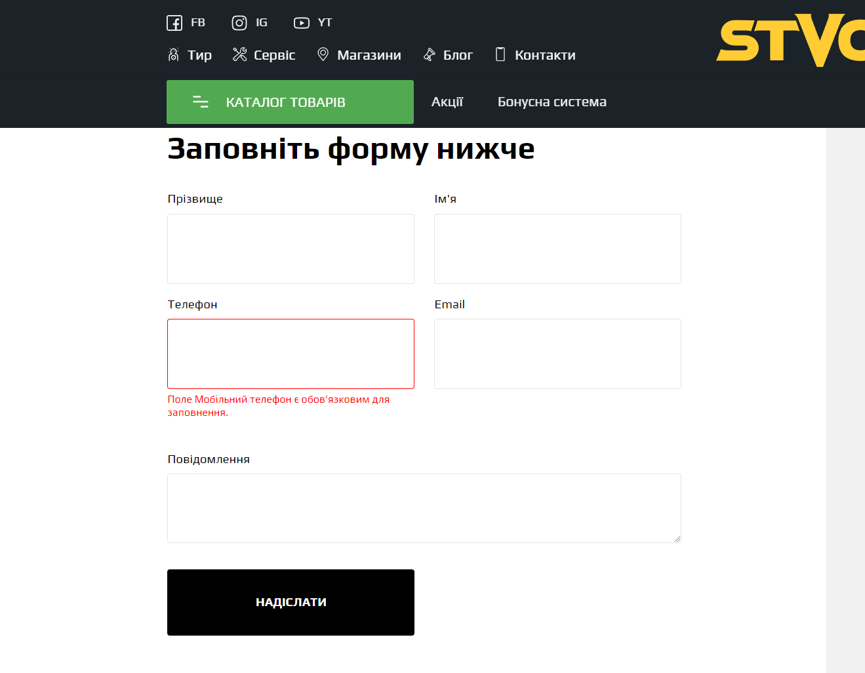Select the red-outlined Телефон field
The width and height of the screenshot is (865, 673).
click(x=291, y=354)
